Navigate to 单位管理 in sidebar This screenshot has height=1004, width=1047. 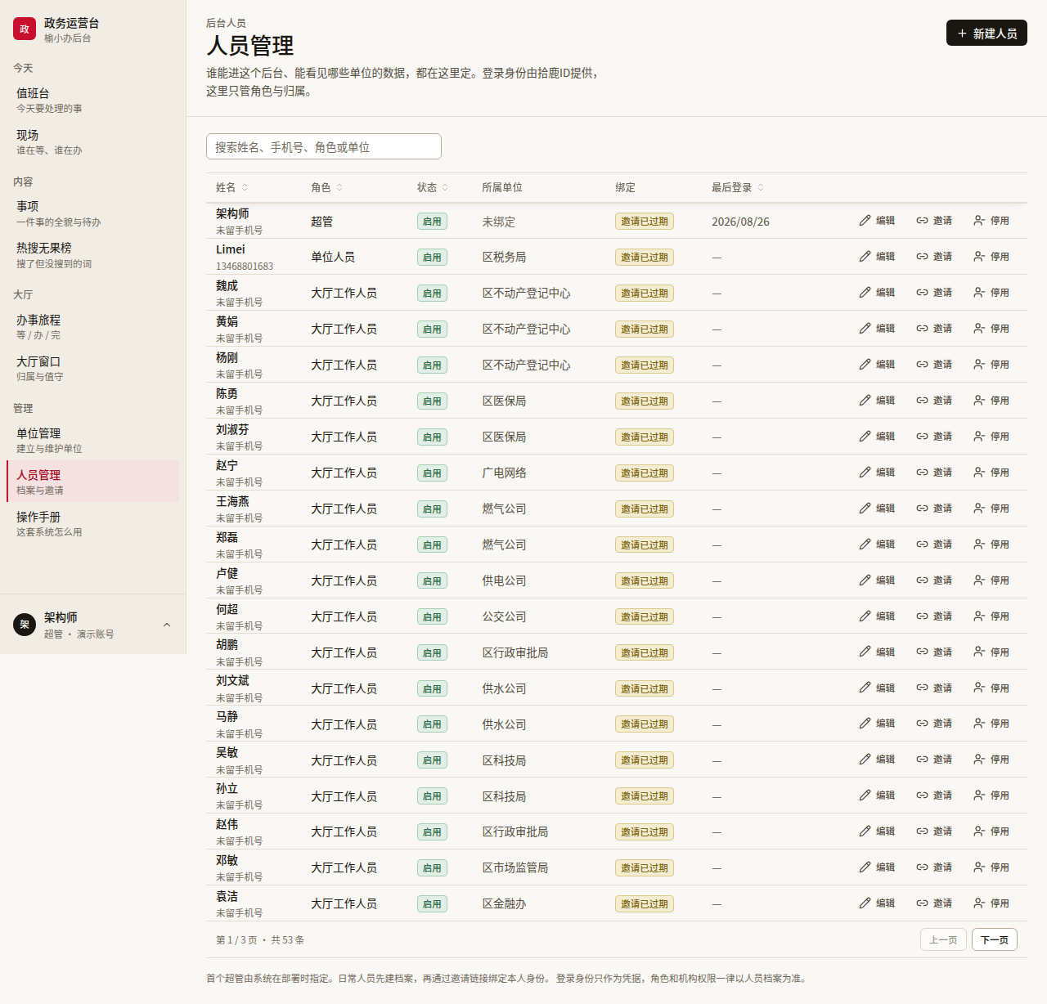pos(92,440)
